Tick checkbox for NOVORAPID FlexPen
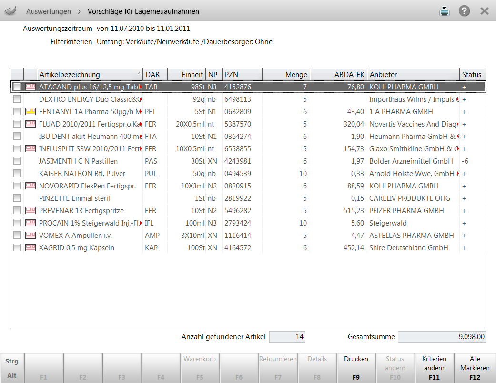The image size is (496, 383). (17, 186)
